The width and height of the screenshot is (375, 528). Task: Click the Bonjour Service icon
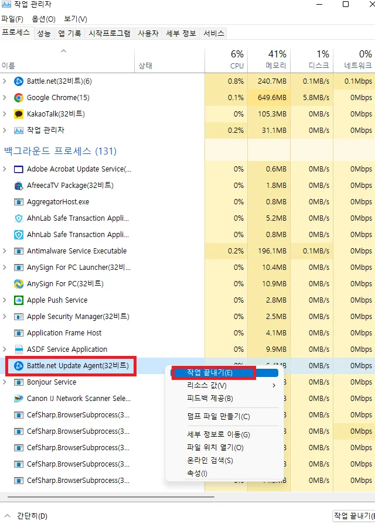[19, 382]
